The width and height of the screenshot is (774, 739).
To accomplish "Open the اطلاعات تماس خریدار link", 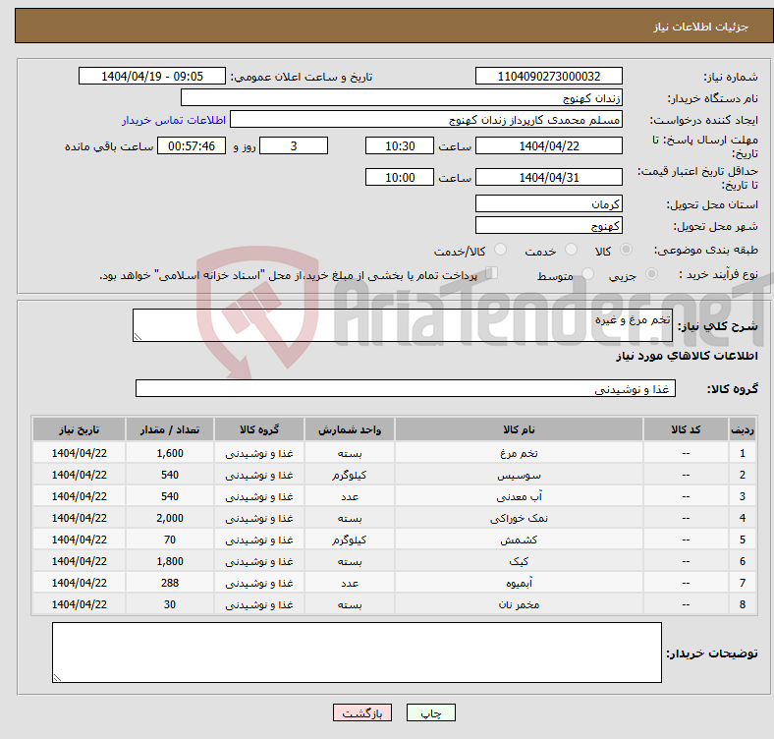I will 174,120.
